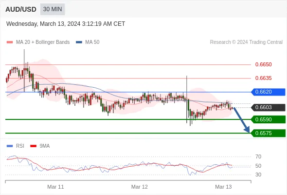This screenshot has height=195, width=287.
Task: Click the 9MA legend color swatch
Action: pos(33,146)
